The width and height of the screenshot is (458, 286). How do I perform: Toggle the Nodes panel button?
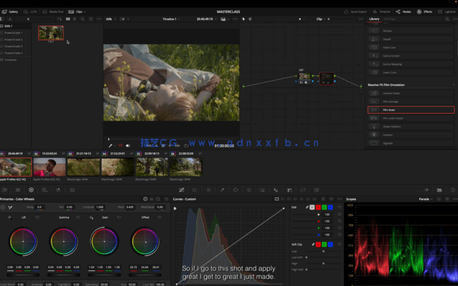403,12
